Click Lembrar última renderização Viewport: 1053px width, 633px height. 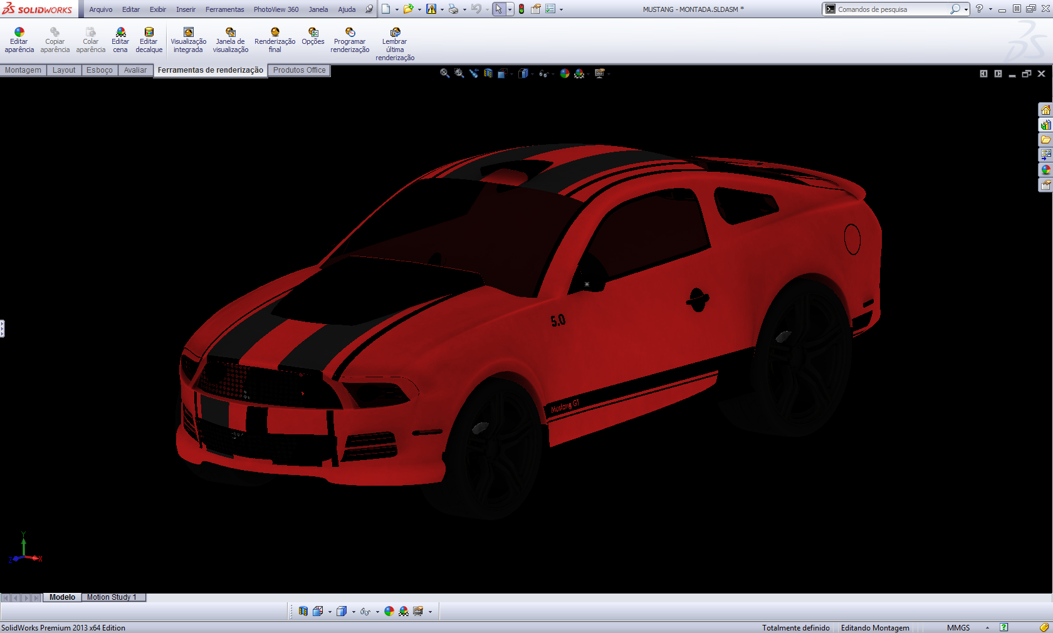395,44
